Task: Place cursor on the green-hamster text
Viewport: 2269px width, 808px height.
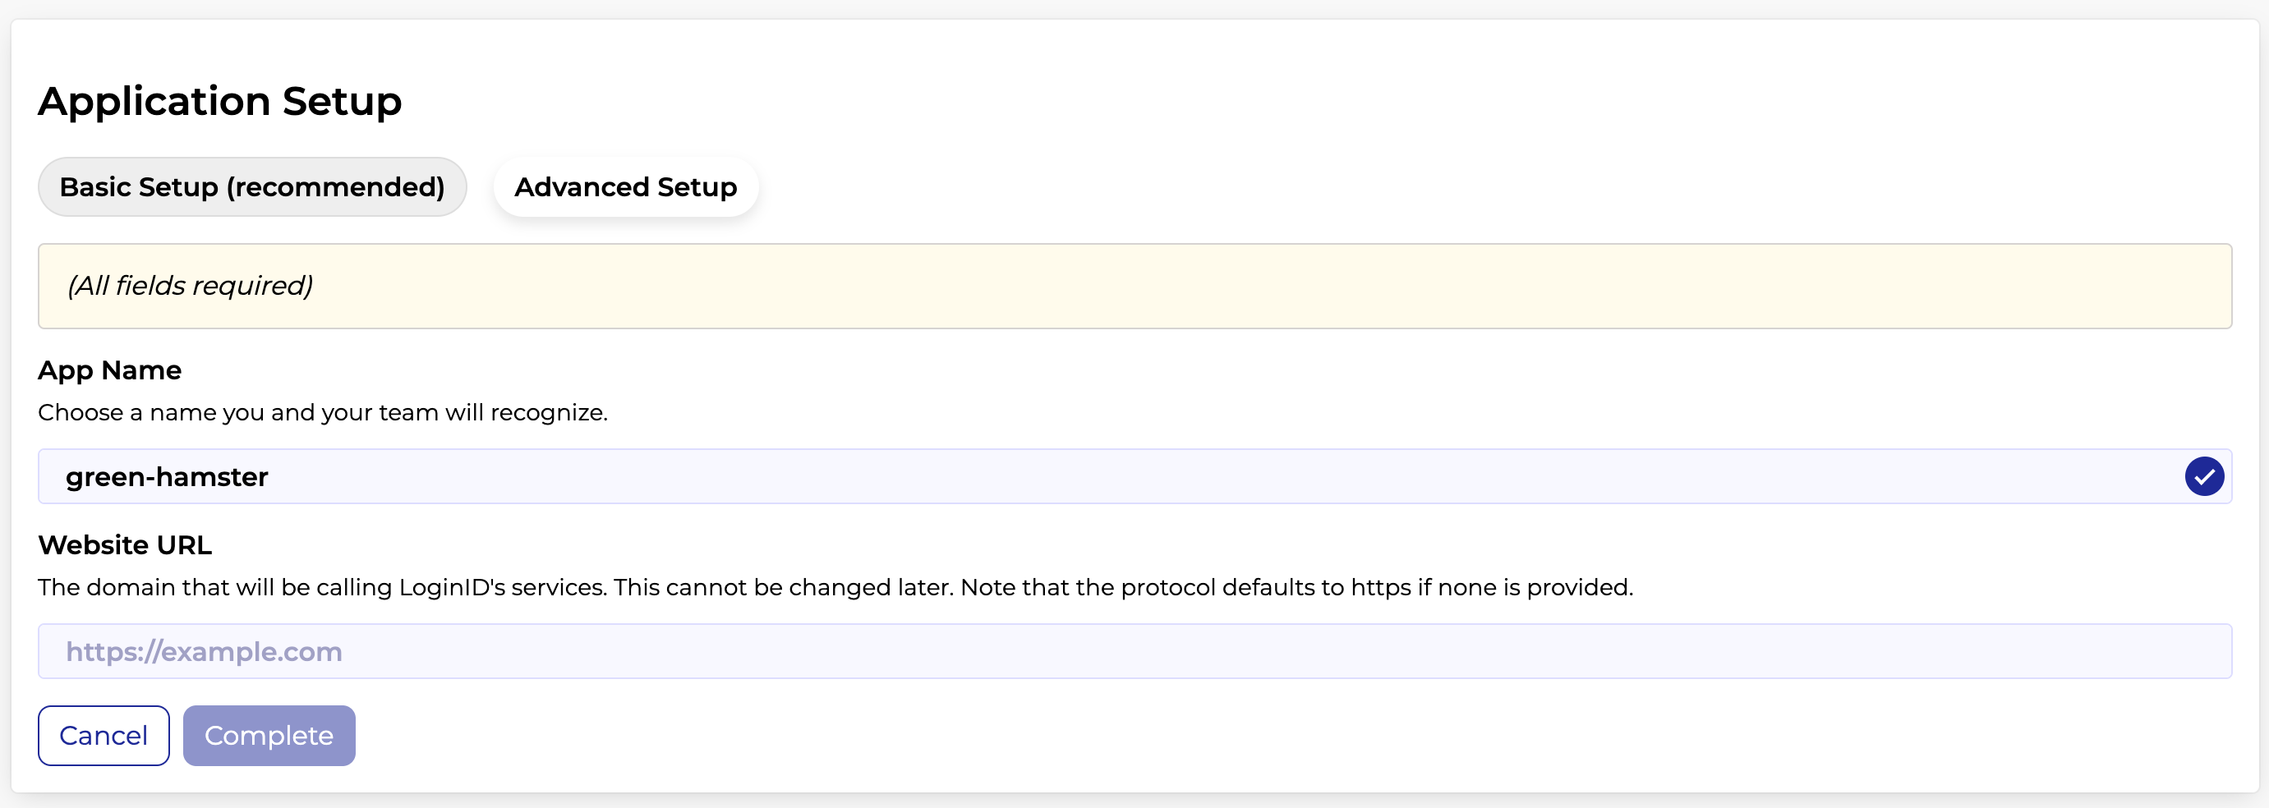Action: click(167, 476)
